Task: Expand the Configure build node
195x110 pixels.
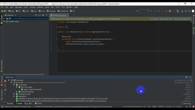Action: point(14,94)
